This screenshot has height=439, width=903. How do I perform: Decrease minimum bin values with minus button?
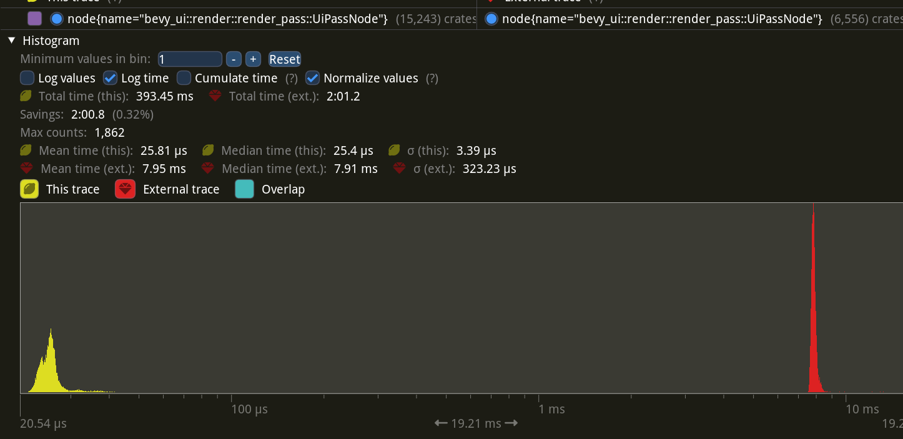click(x=233, y=59)
